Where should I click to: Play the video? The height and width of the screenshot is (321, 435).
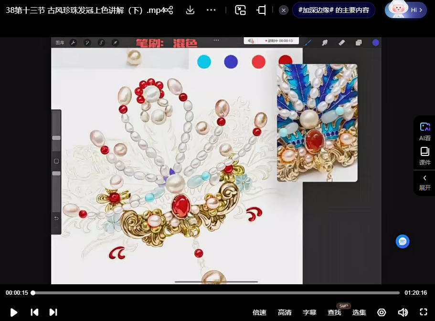(x=13, y=312)
